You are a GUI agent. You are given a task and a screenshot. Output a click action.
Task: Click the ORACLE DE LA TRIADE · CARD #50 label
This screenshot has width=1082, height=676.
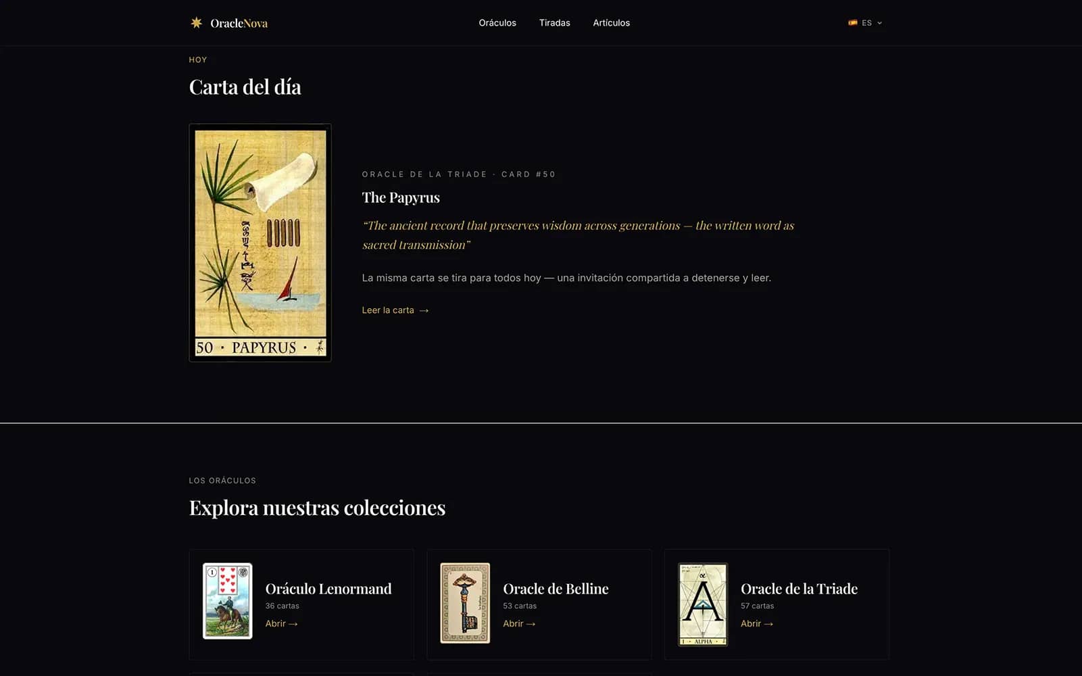(x=458, y=174)
